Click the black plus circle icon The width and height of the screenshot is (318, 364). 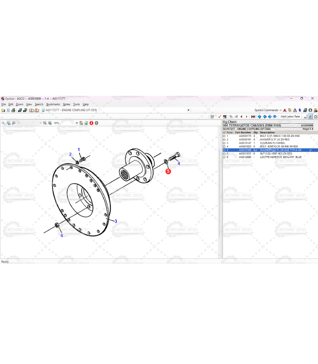pyautogui.click(x=96, y=123)
